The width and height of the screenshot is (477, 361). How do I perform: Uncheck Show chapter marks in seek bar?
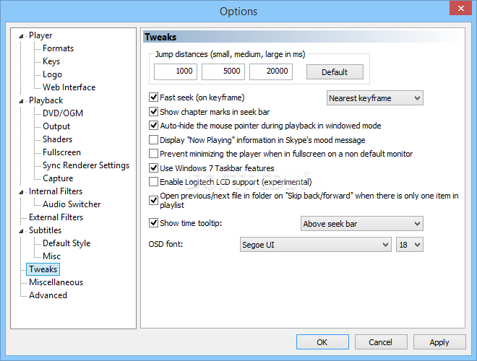point(153,111)
